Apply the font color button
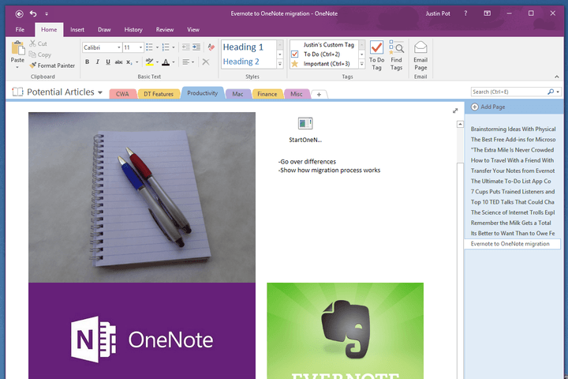The height and width of the screenshot is (379, 568). (x=166, y=62)
